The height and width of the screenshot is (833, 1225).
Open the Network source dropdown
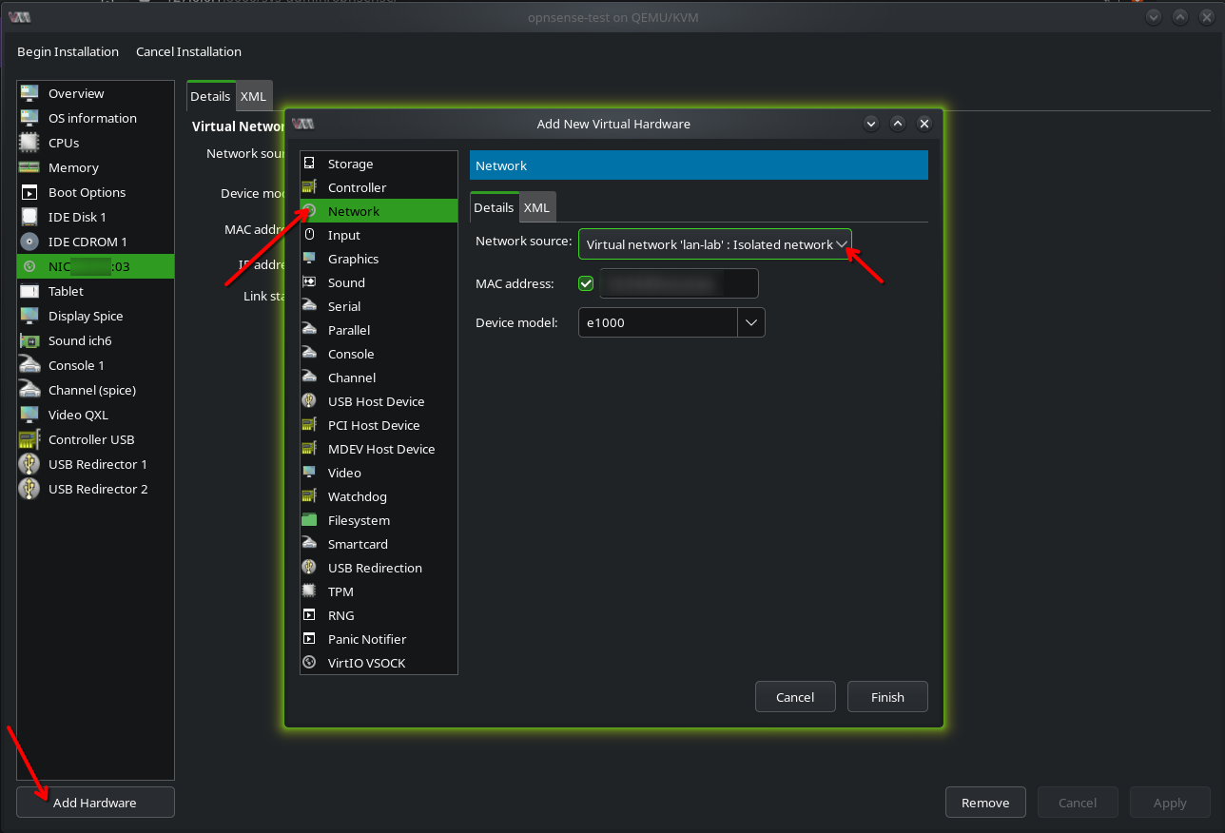(x=714, y=244)
